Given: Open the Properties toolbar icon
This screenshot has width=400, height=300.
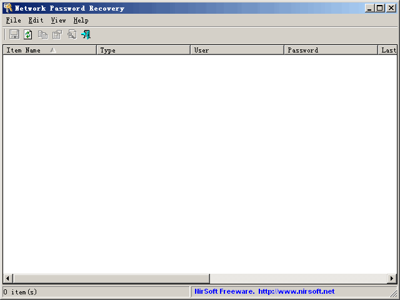Looking at the screenshot, I should click(x=57, y=34).
